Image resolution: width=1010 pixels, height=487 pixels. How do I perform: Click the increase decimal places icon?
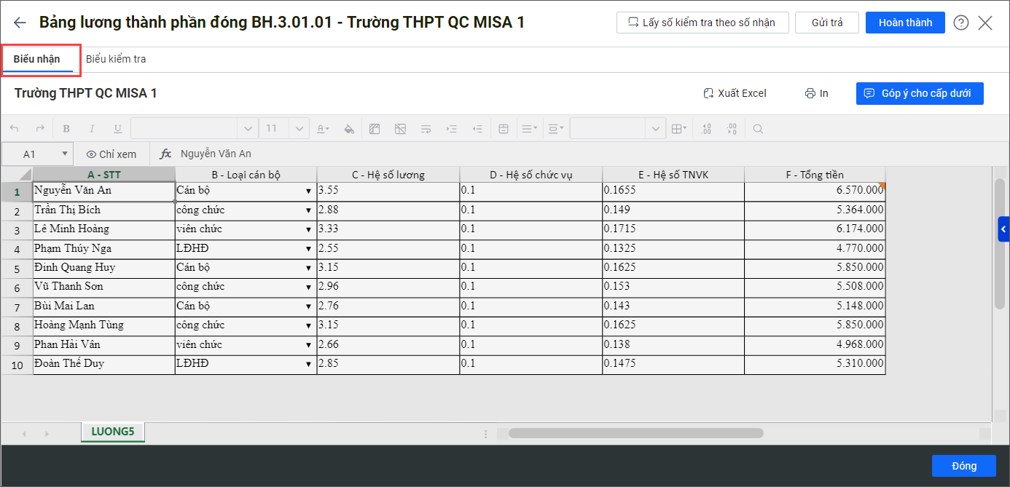pyautogui.click(x=706, y=129)
